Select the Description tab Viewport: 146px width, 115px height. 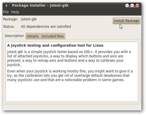[14, 36]
